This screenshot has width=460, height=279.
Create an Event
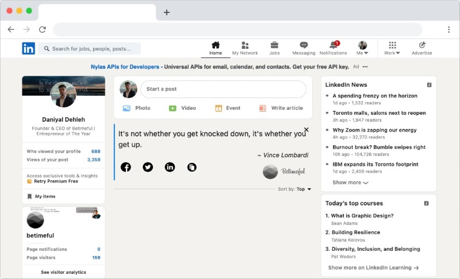pyautogui.click(x=228, y=108)
